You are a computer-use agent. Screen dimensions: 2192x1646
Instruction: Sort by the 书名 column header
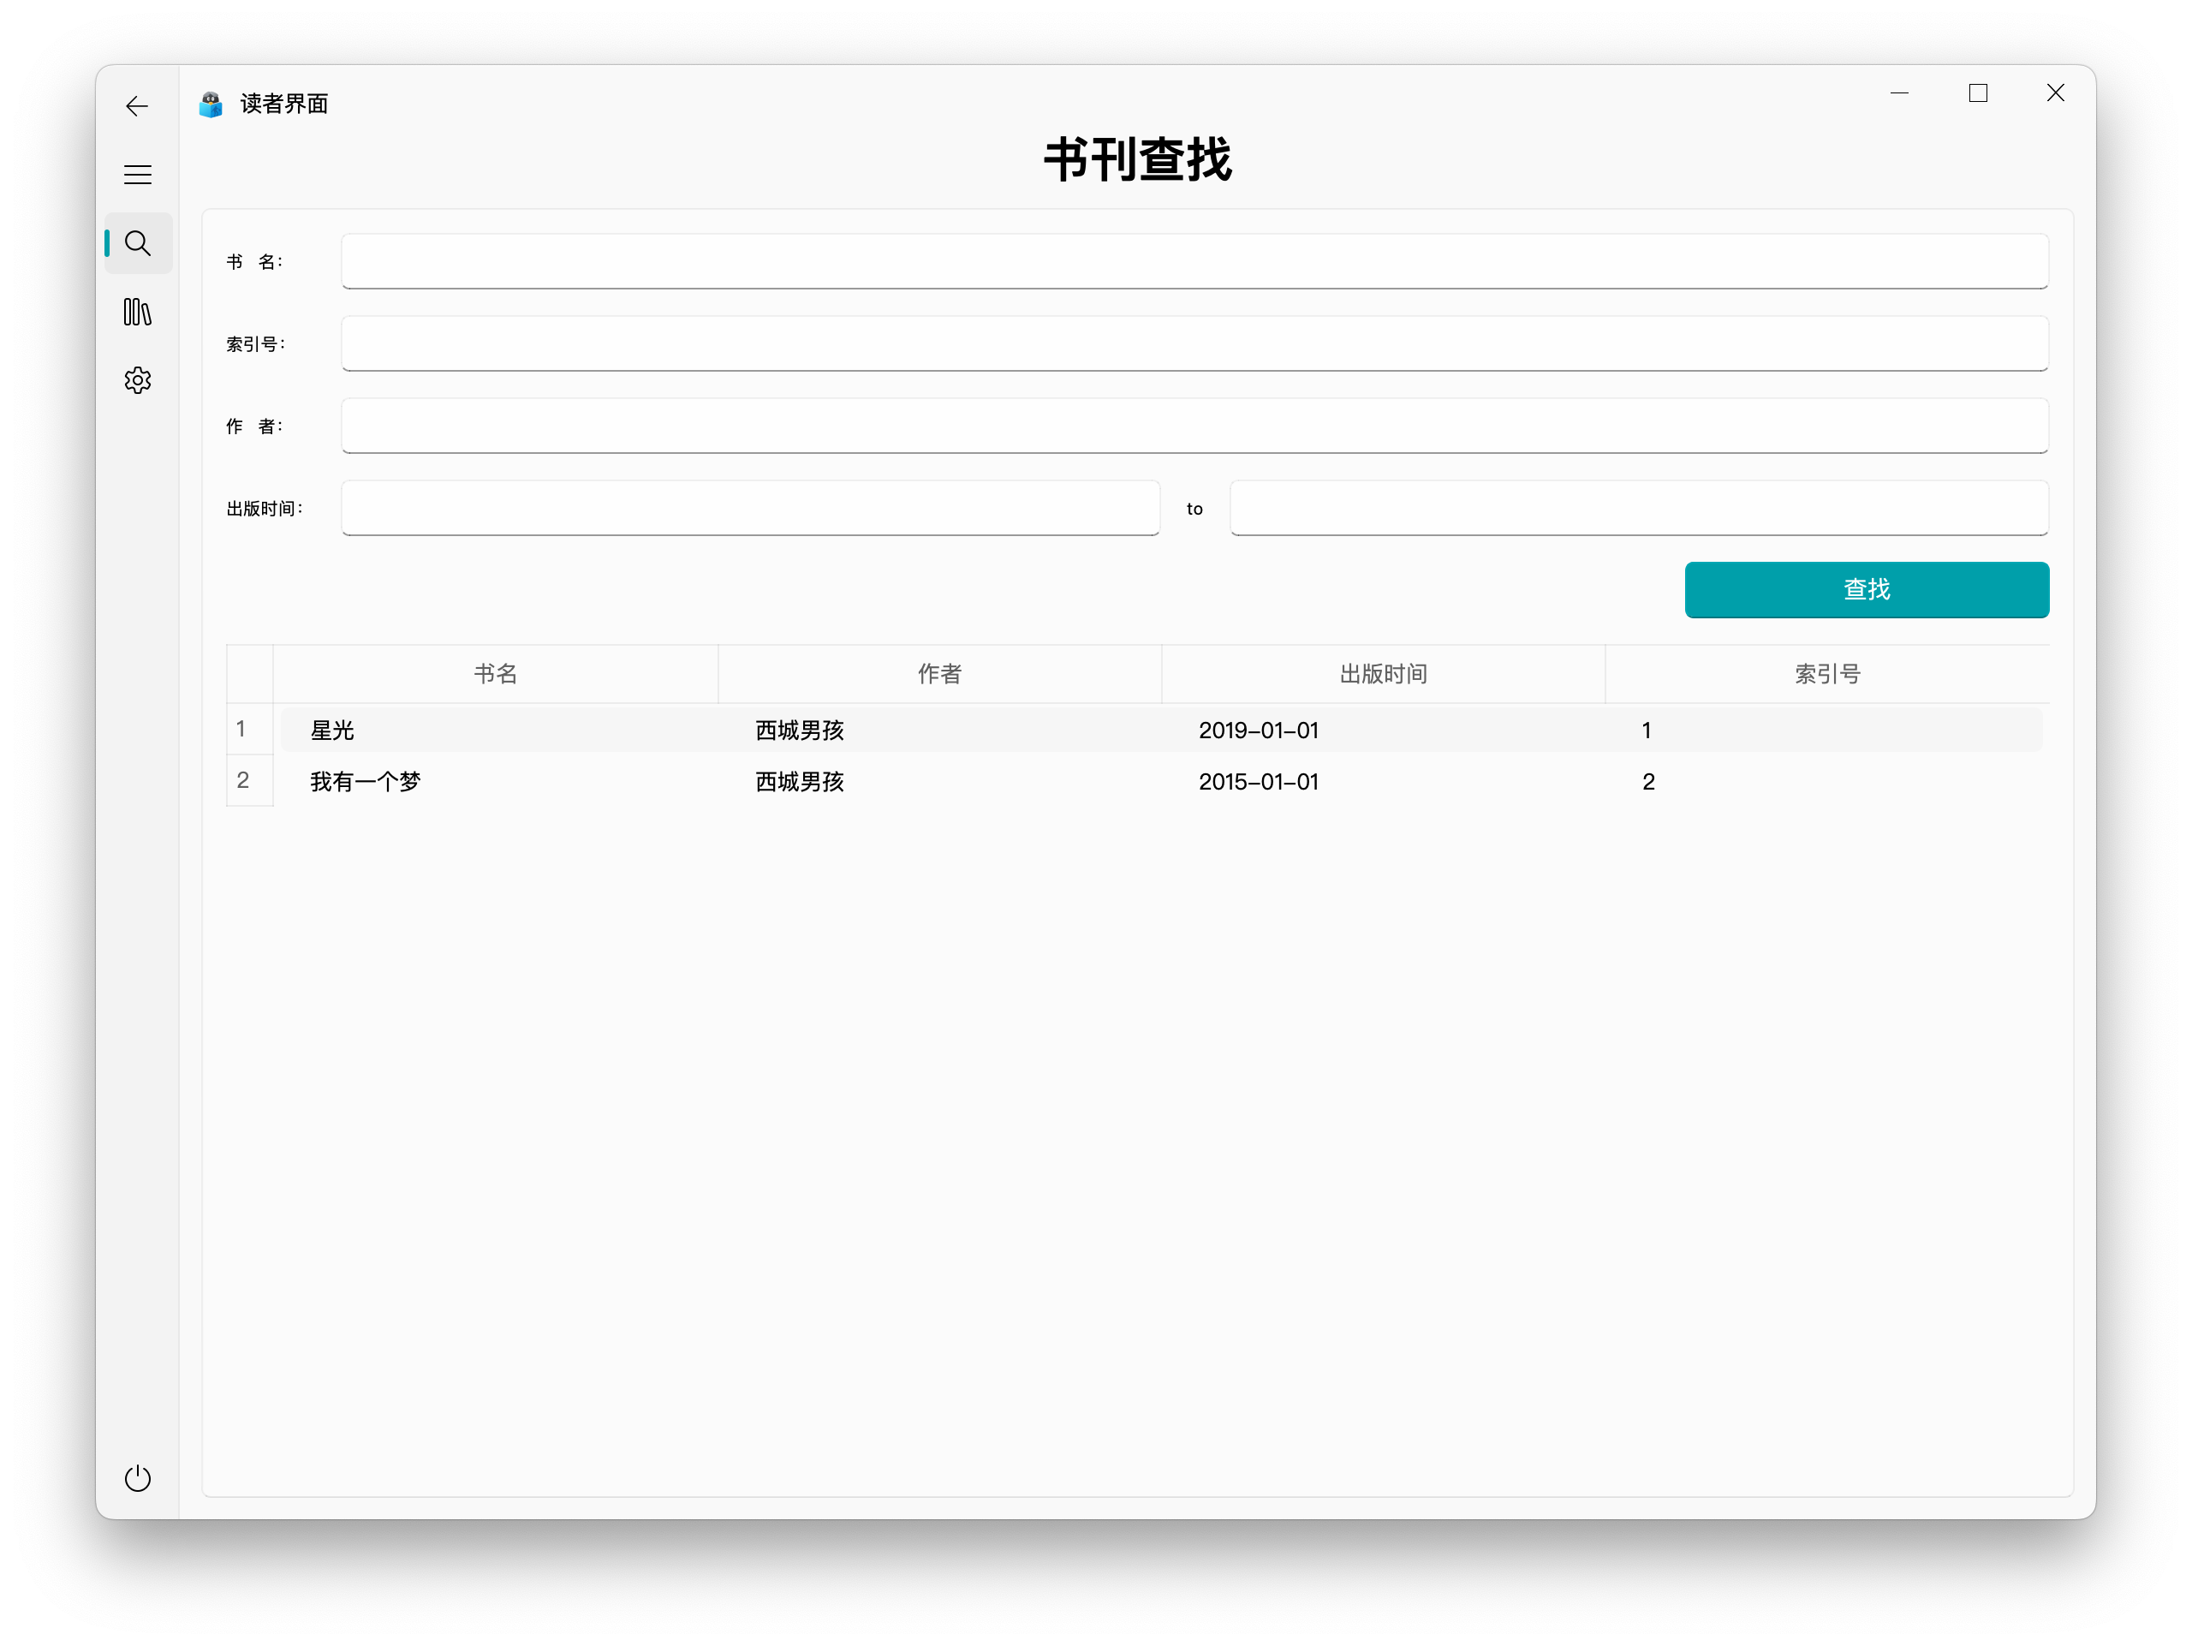496,674
